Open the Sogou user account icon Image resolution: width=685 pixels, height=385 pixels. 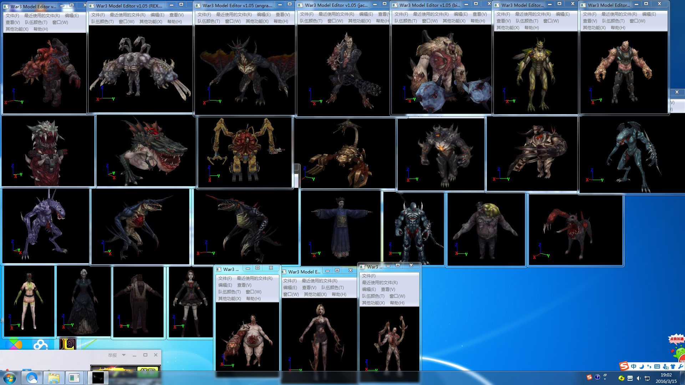tap(665, 366)
